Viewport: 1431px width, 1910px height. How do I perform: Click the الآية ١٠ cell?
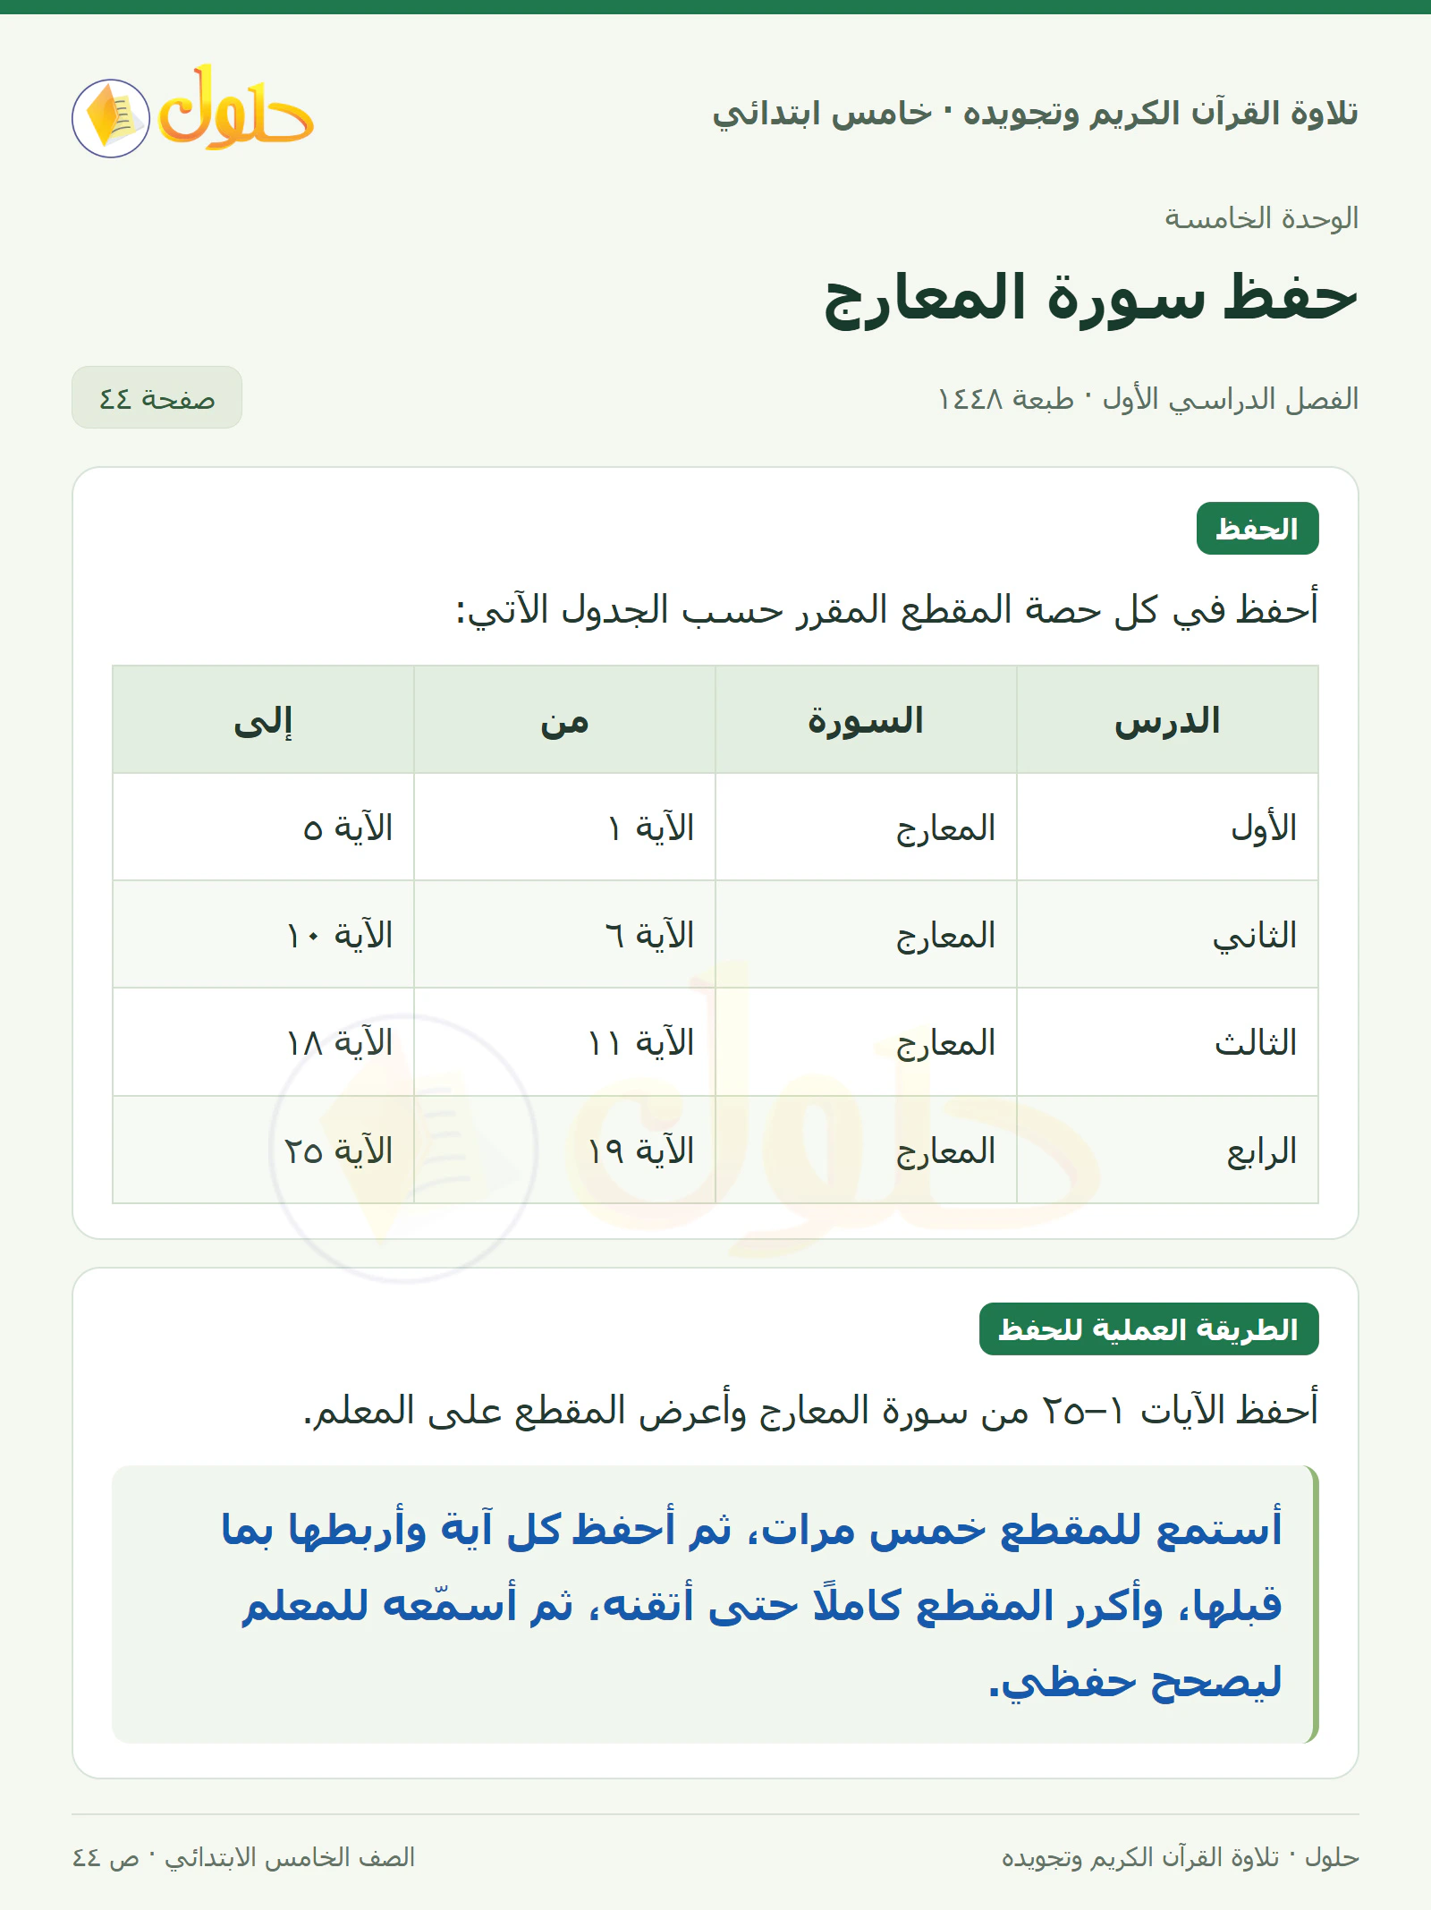coord(263,934)
